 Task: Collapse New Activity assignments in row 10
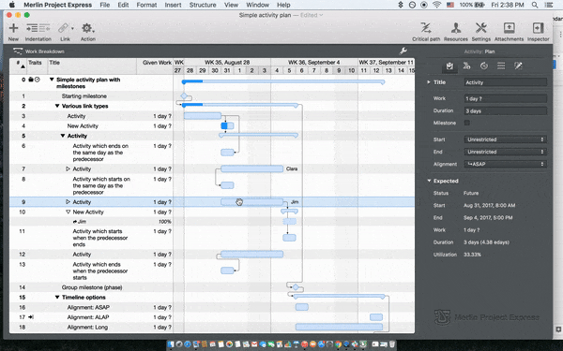point(68,212)
